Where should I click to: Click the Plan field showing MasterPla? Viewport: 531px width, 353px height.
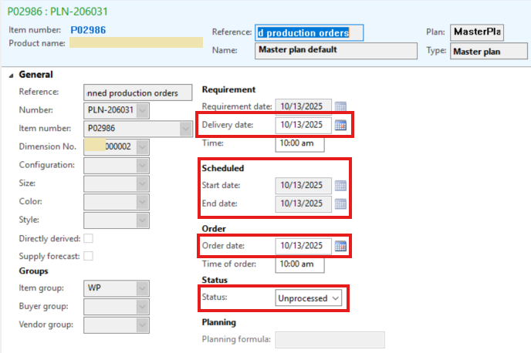477,32
